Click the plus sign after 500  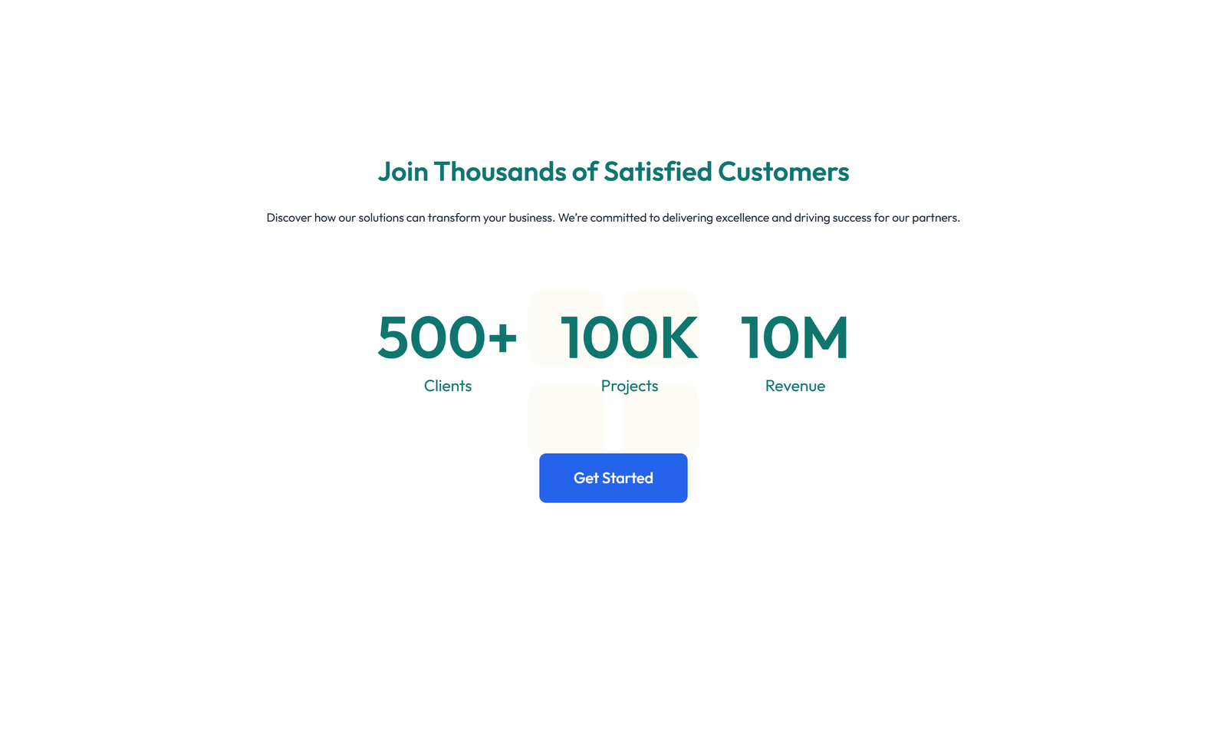coord(503,337)
